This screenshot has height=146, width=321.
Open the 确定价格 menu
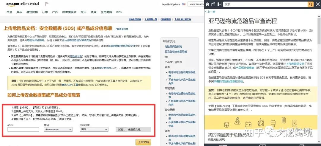(x=32, y=12)
